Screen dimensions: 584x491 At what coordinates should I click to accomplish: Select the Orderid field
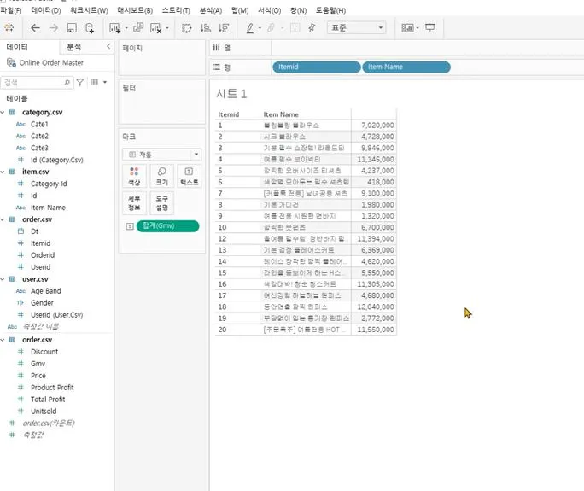point(43,255)
